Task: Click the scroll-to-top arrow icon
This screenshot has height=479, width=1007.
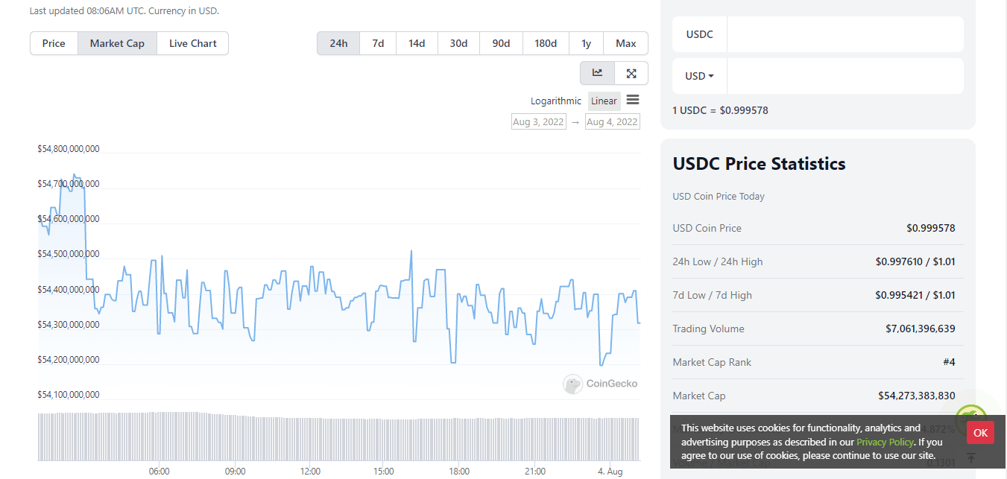Action: pos(970,458)
